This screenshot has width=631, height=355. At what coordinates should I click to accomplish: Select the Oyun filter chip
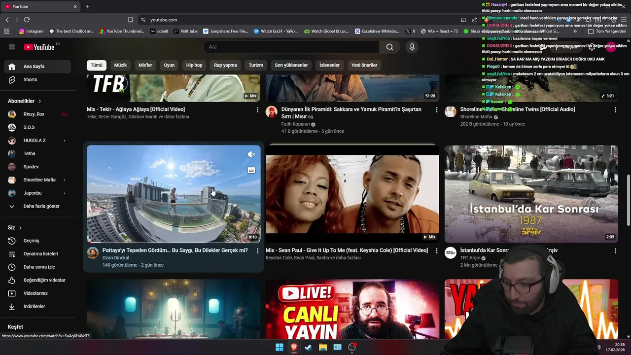[169, 65]
